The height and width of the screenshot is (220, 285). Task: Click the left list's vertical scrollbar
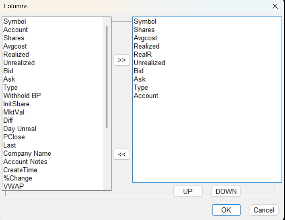click(107, 77)
